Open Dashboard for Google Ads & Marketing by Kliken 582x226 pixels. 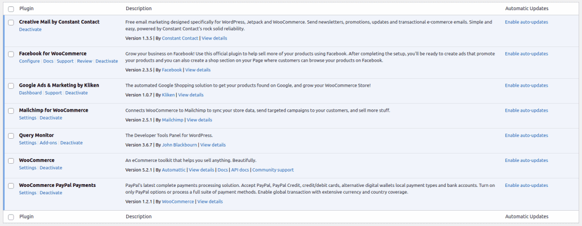31,93
